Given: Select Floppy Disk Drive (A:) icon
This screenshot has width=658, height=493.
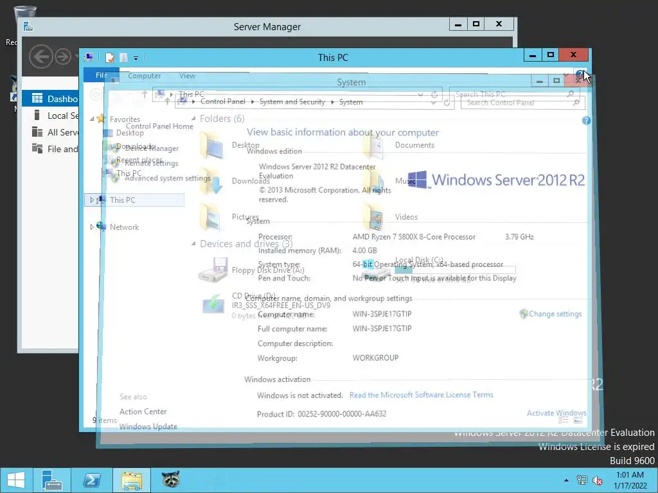Looking at the screenshot, I should pos(213,270).
